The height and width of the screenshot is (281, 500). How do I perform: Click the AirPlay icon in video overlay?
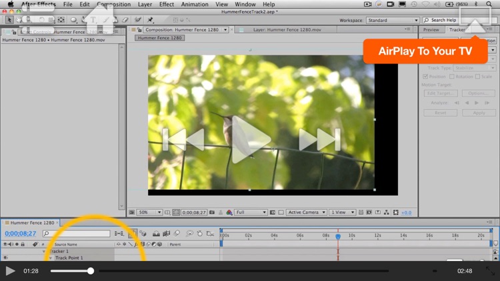point(475,20)
